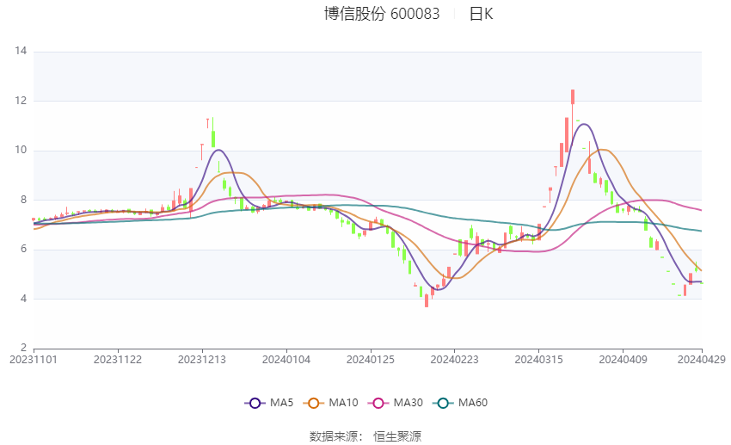Click the y-axis value 6
731x445 pixels.
tap(24, 249)
